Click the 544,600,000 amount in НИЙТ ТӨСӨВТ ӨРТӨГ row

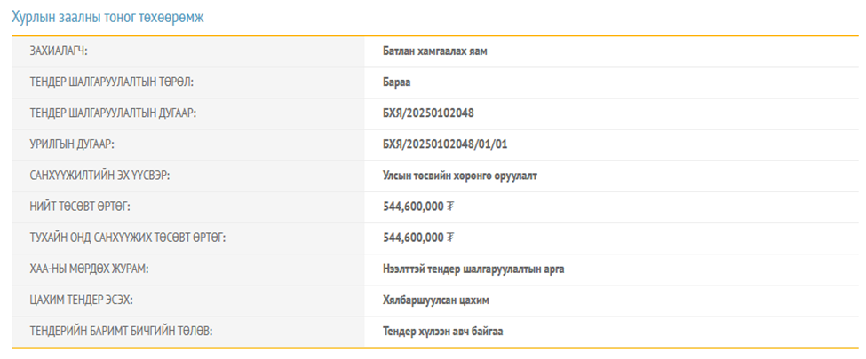[413, 207]
